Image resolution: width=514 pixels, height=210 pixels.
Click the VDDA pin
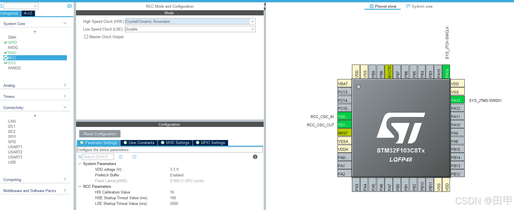tap(344, 149)
